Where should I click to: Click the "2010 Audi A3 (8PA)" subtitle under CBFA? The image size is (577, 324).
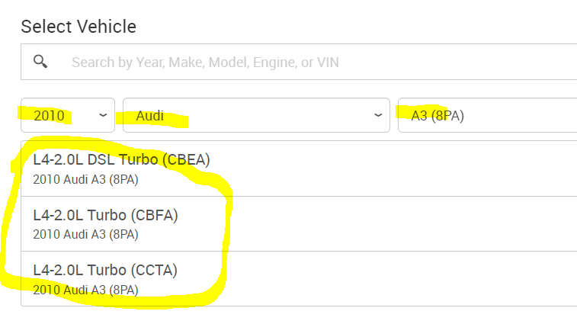(85, 234)
